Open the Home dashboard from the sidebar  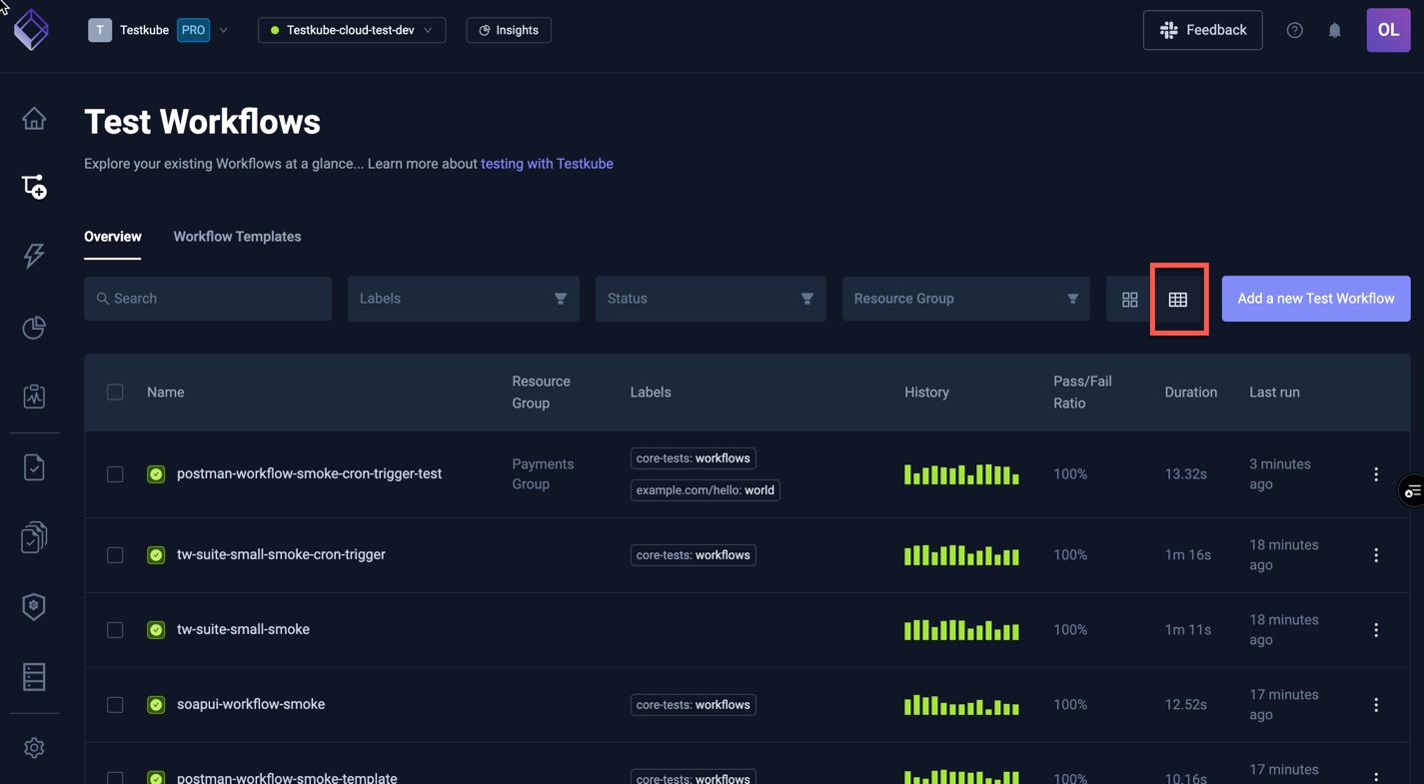(x=34, y=118)
